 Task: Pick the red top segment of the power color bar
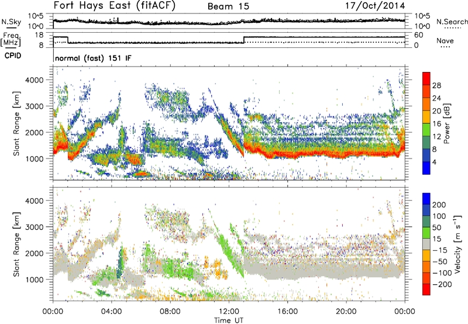[426, 79]
